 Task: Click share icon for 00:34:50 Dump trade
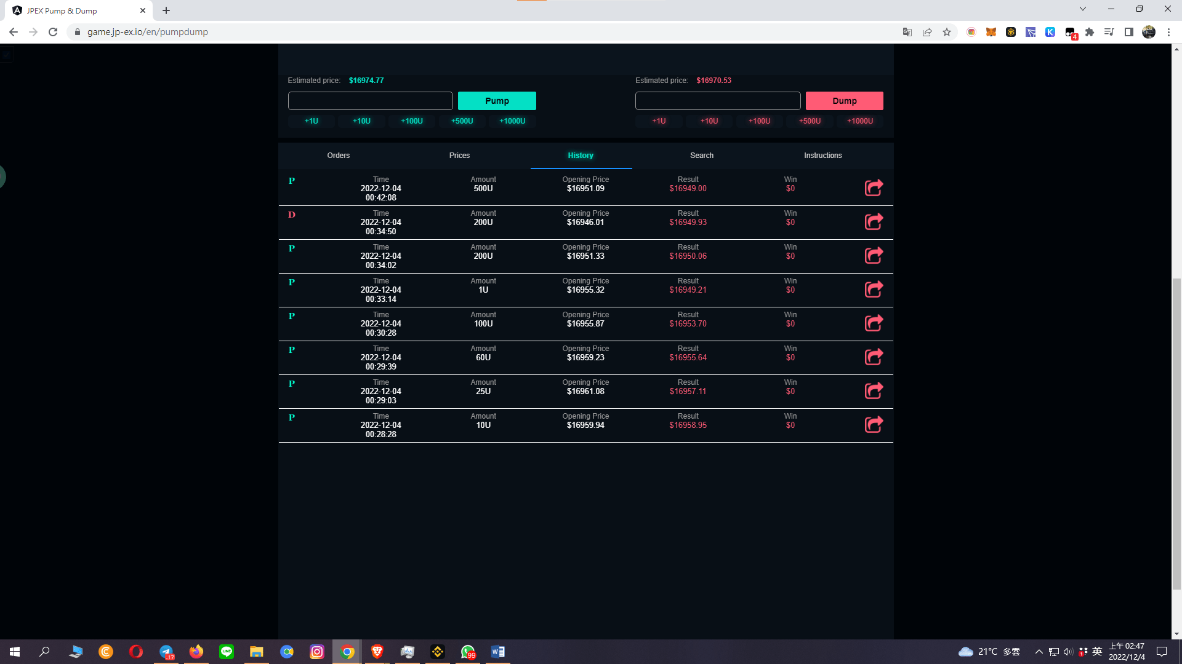(x=874, y=221)
